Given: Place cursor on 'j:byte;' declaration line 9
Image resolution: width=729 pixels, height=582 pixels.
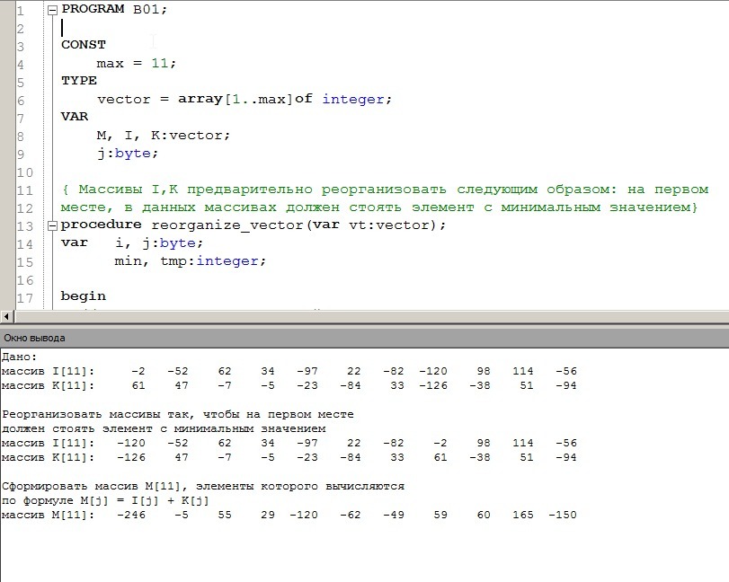Looking at the screenshot, I should 128,153.
